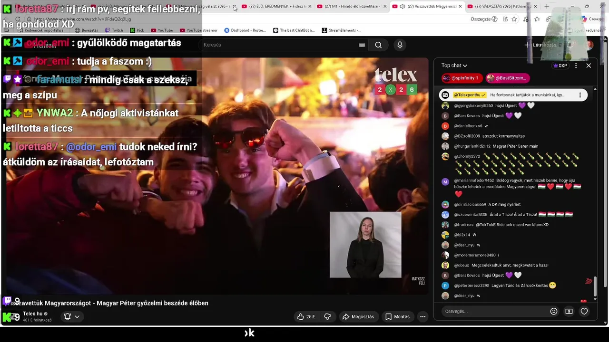
Task: Switch to the 'M1 - Híradó élő közvetítése' tab
Action: [351, 6]
